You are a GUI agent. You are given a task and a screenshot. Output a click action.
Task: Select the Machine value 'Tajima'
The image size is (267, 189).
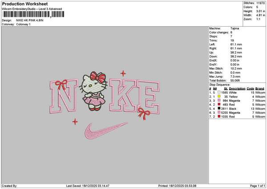(x=235, y=29)
